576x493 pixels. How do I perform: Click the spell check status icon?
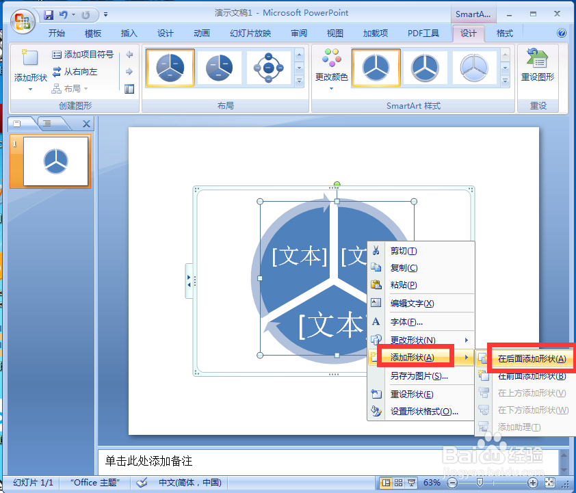click(142, 482)
